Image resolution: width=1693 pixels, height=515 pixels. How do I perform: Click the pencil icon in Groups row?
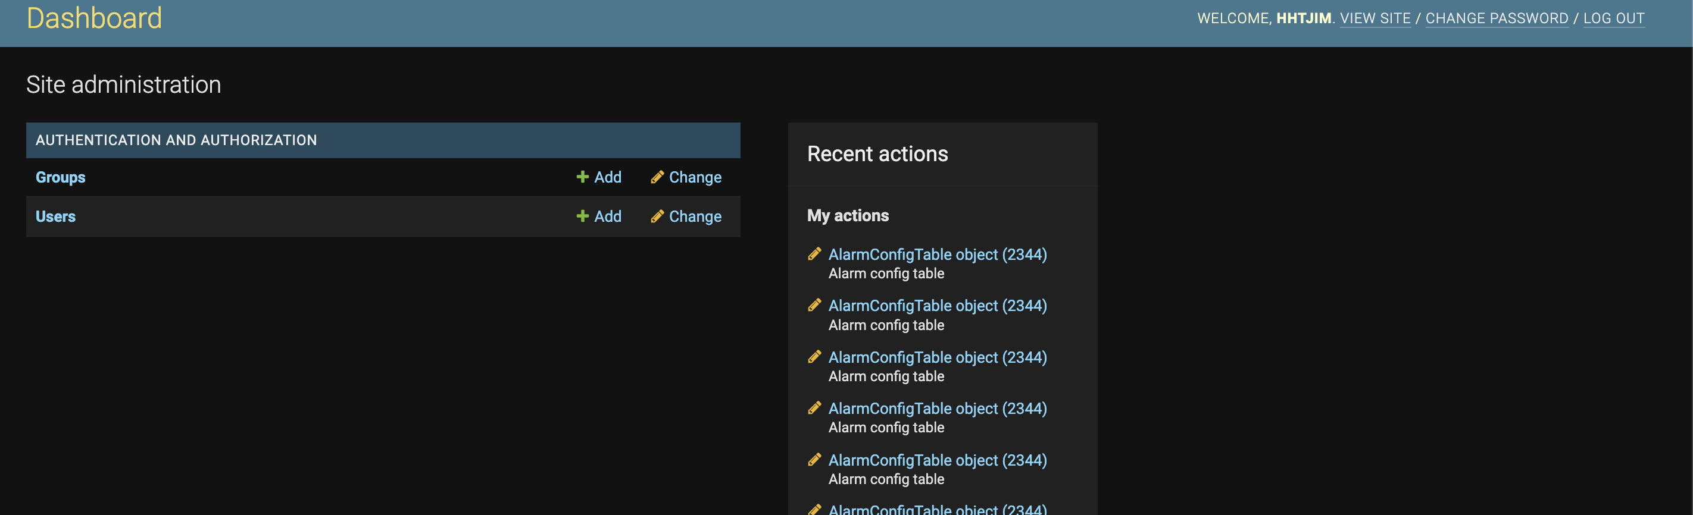(657, 177)
